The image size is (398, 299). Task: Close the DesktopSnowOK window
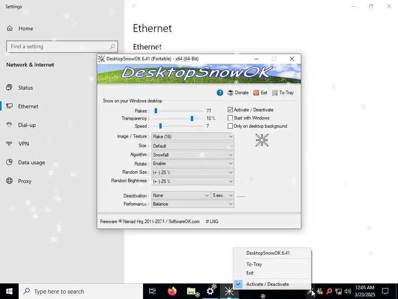[x=292, y=59]
